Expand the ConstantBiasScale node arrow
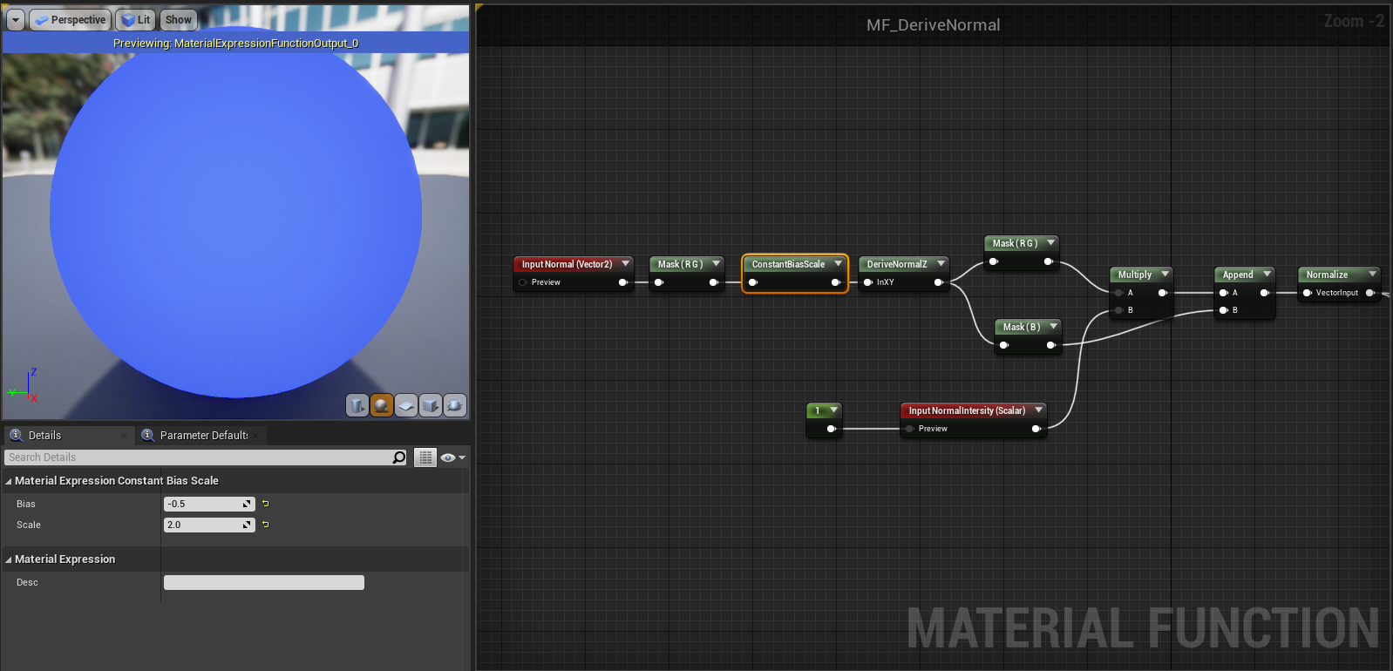Image resolution: width=1393 pixels, height=671 pixels. 838,264
